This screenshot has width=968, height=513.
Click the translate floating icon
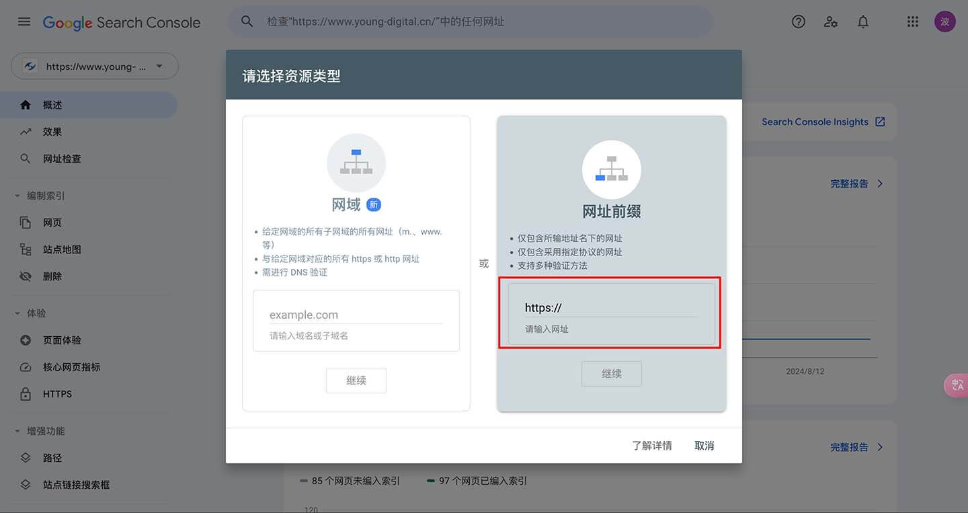tap(957, 385)
